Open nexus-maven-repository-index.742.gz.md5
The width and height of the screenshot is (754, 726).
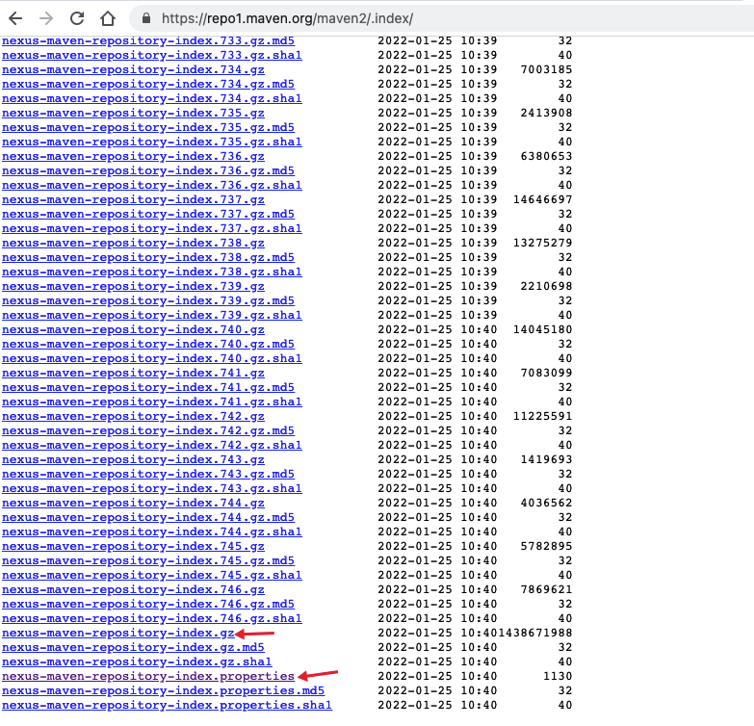click(148, 430)
